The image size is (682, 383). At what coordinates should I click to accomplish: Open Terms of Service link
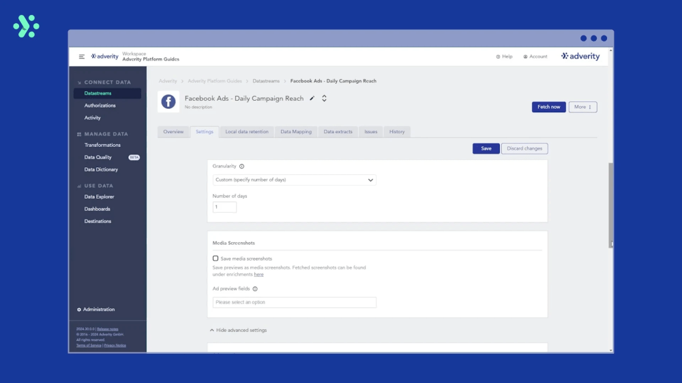(x=89, y=346)
